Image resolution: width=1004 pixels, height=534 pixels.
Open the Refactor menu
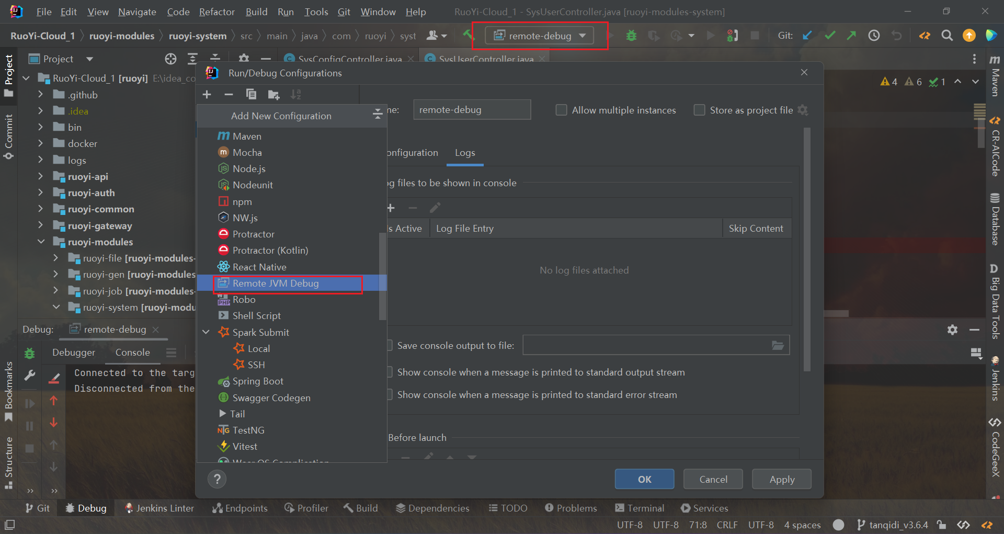point(216,12)
